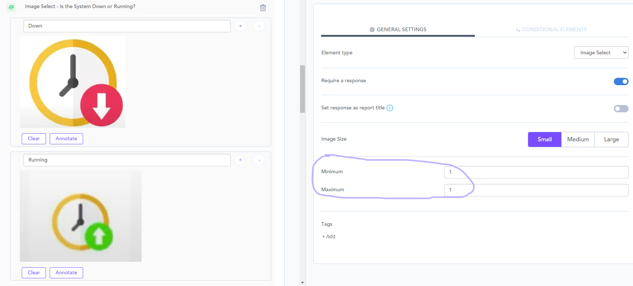Click the image select element type icon

(x=11, y=7)
